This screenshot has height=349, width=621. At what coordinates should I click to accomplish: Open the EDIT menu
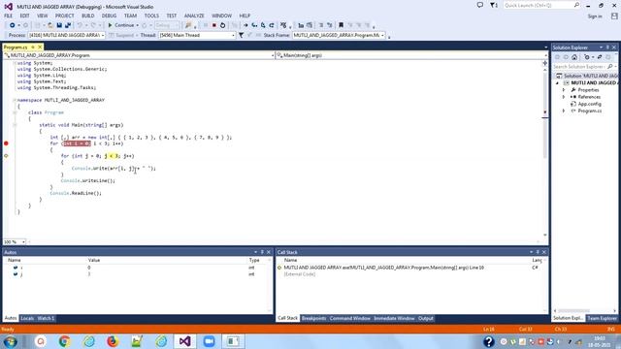24,16
